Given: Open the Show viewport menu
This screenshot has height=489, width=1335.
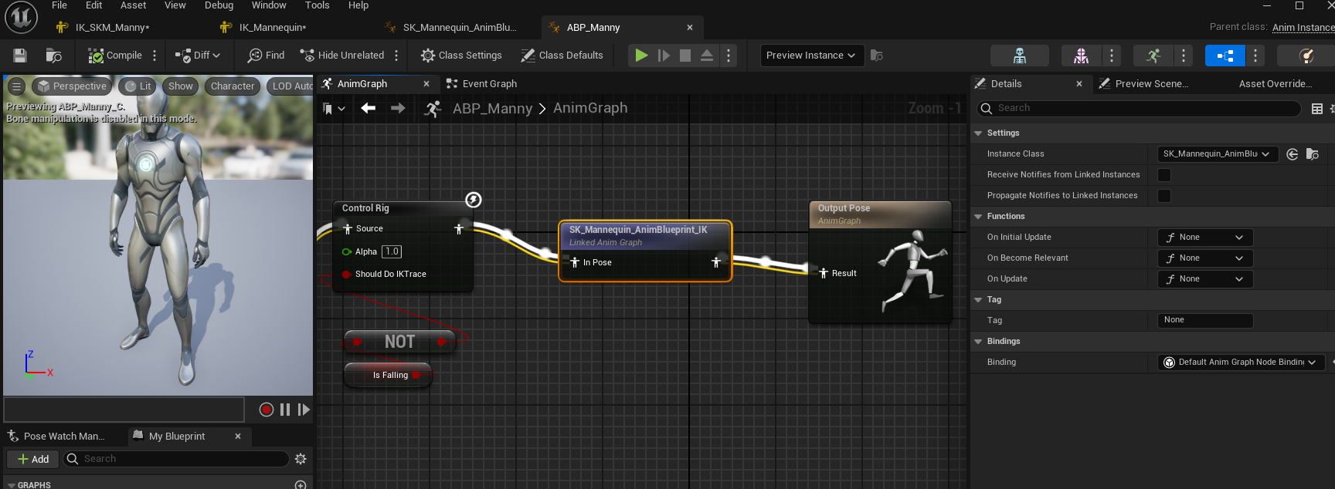Looking at the screenshot, I should point(181,86).
